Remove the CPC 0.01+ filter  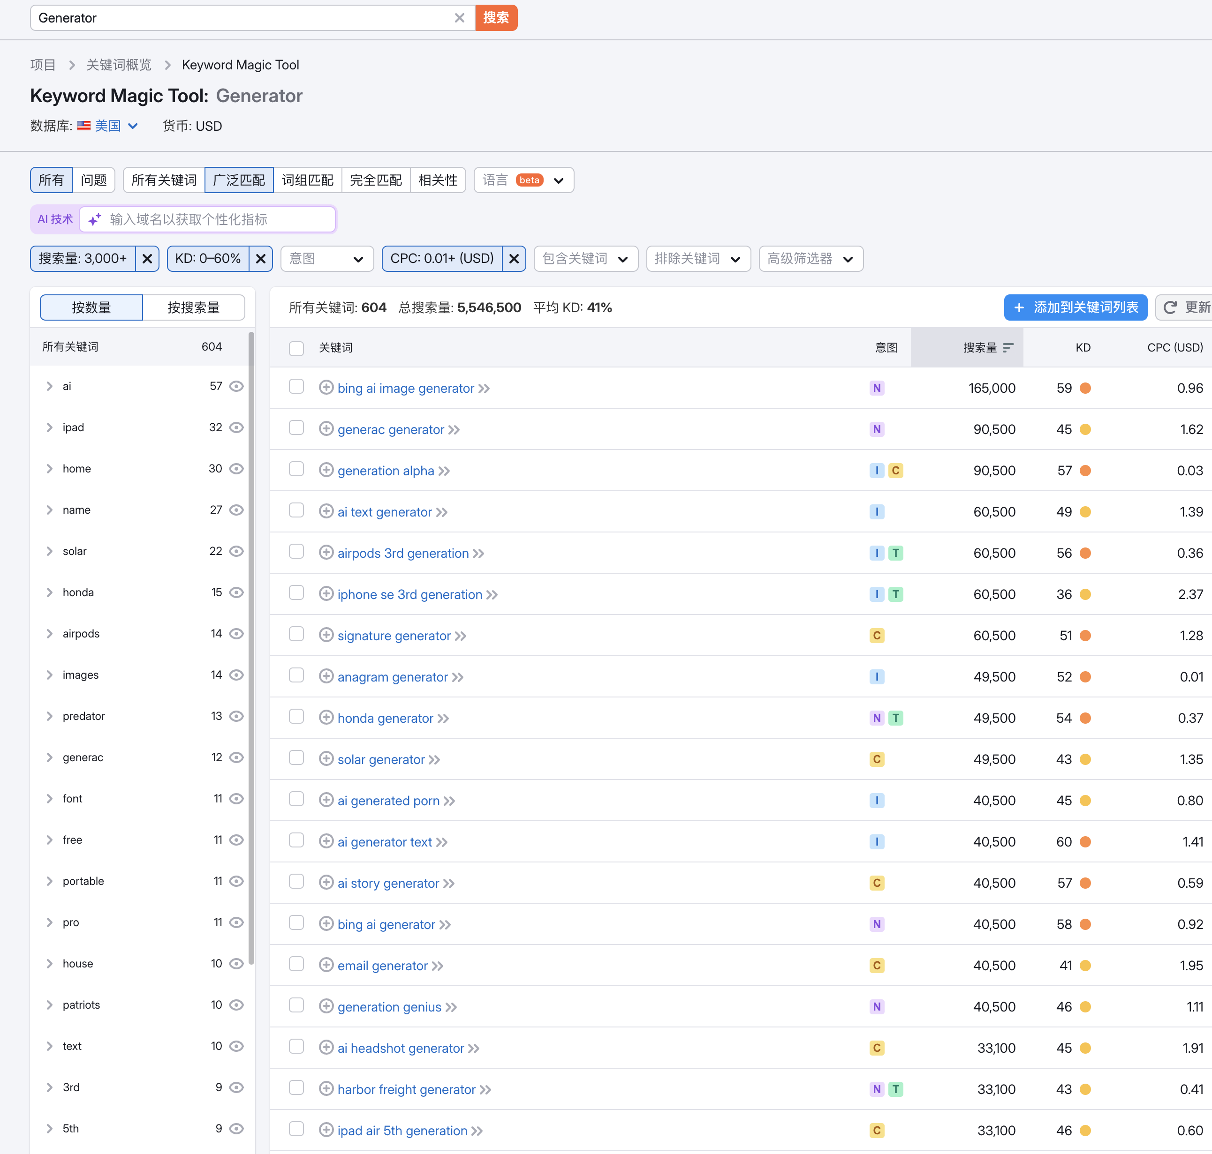pyautogui.click(x=514, y=259)
